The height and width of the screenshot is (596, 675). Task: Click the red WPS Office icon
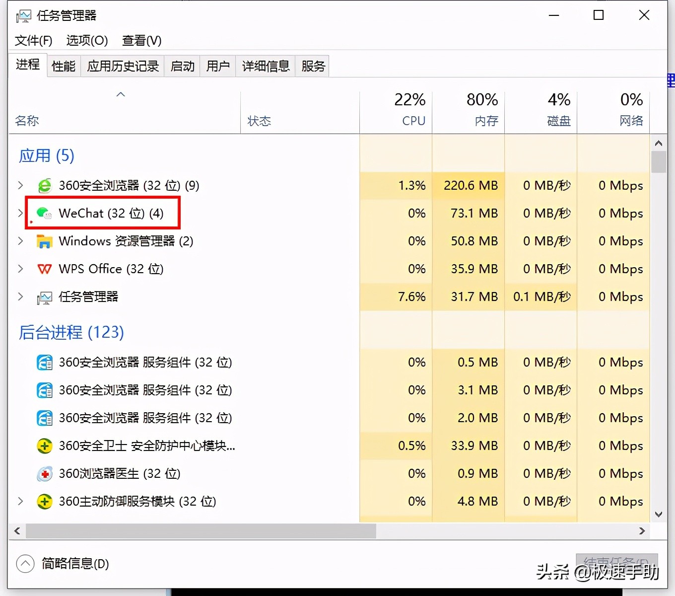click(45, 269)
